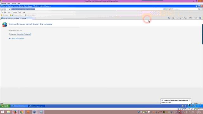
Task: Open the IE Favorites menu
Action: [x=14, y=12]
